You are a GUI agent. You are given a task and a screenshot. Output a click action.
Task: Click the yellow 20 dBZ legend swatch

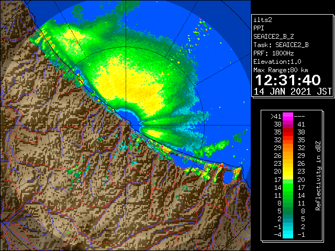coord(288,172)
